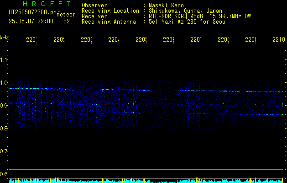Select the observer name Masaki Kano
287x183 pixels.
[166, 5]
